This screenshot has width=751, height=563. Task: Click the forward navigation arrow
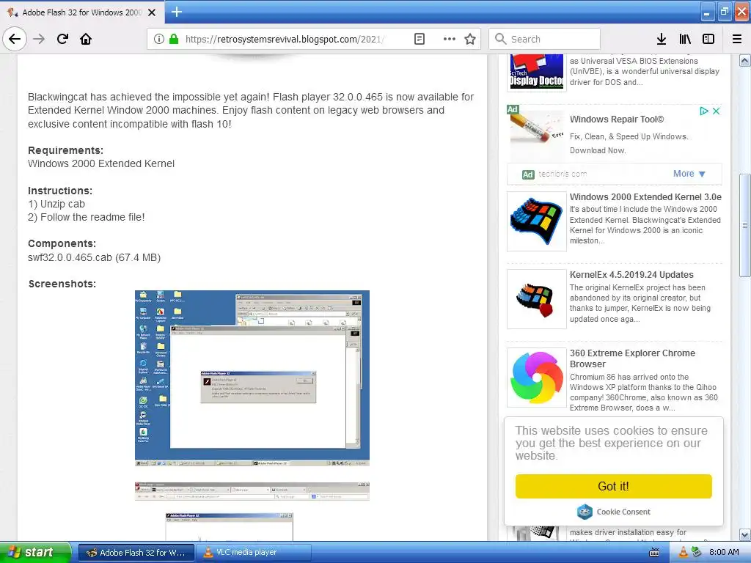pos(39,39)
